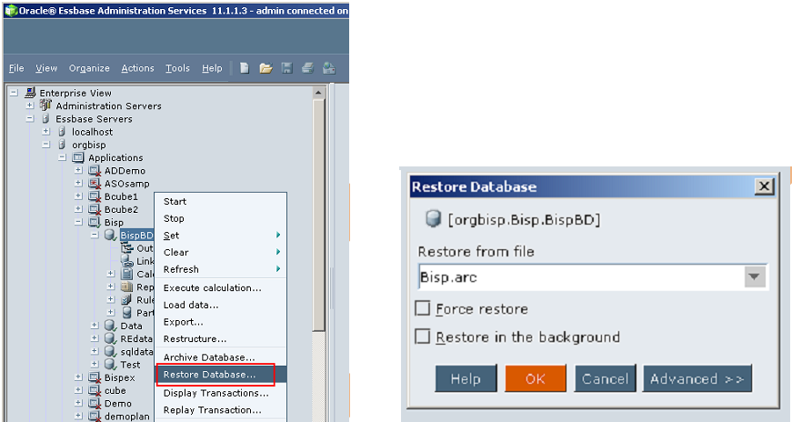Viewport: 792px width, 422px height.
Task: Click the Print toolbar icon
Action: [307, 67]
